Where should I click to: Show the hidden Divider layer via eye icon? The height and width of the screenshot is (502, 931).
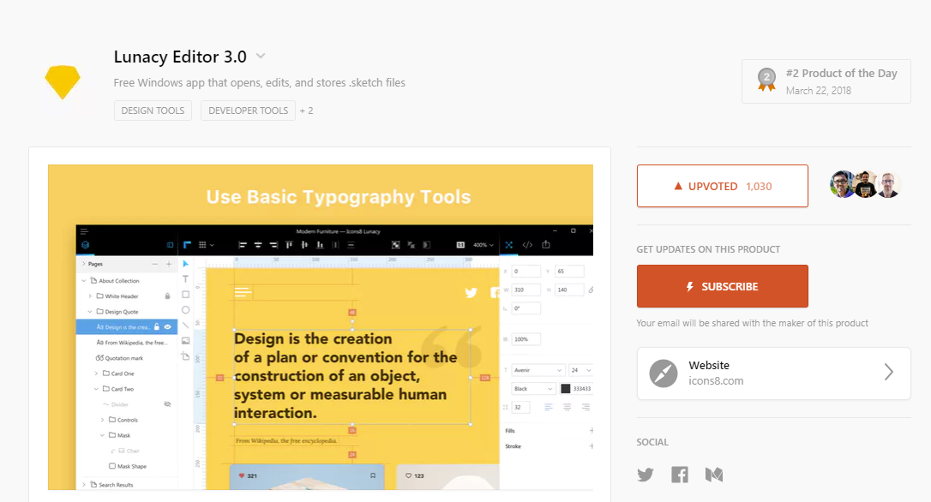pyautogui.click(x=167, y=404)
